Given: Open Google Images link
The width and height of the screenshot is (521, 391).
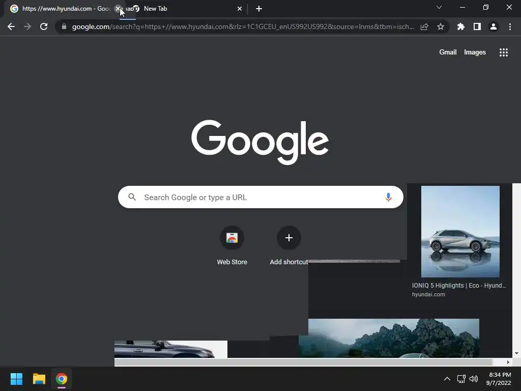Looking at the screenshot, I should 475,52.
